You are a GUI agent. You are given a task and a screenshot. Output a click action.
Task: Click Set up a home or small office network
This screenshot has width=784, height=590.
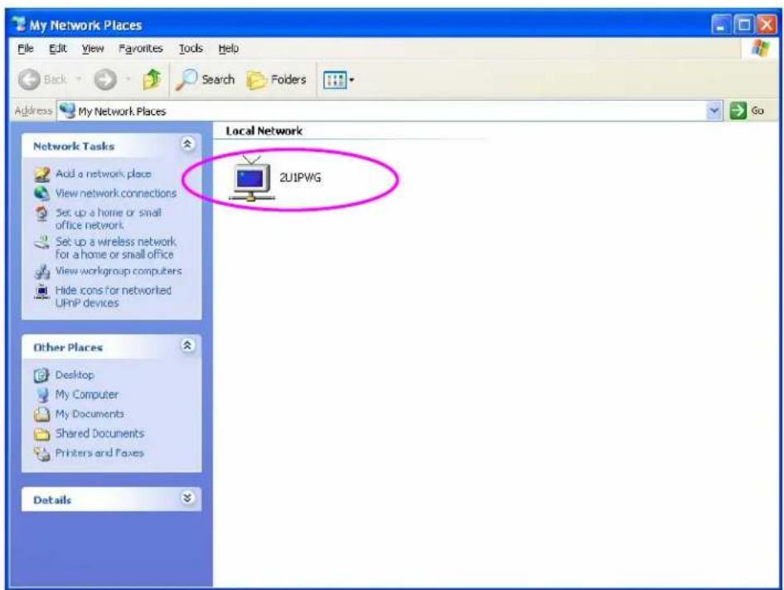point(109,219)
